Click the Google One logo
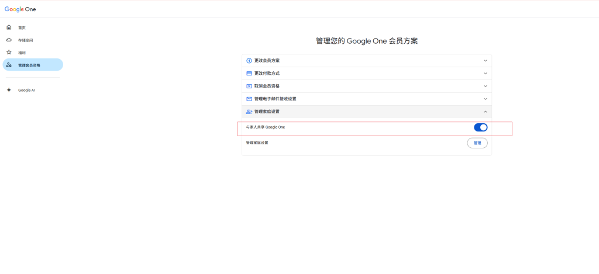 click(20, 9)
